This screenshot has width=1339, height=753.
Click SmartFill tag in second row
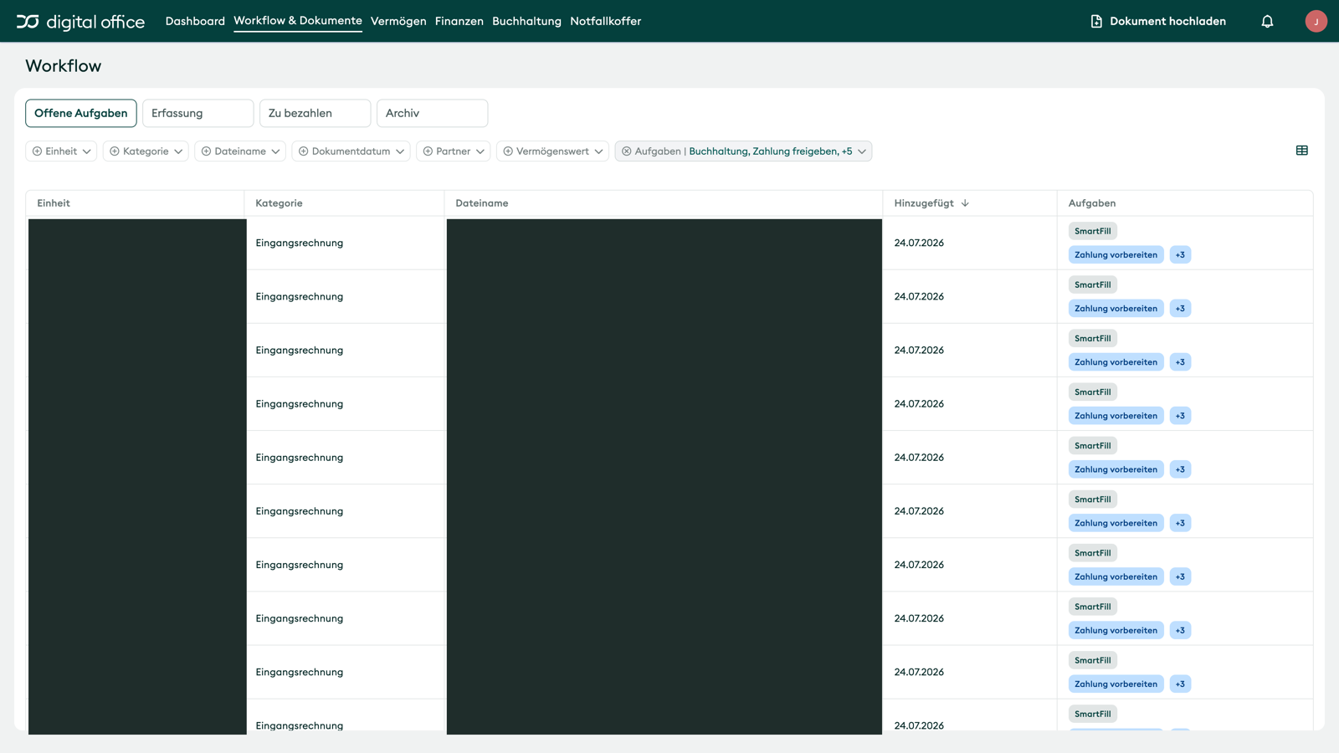click(x=1092, y=284)
